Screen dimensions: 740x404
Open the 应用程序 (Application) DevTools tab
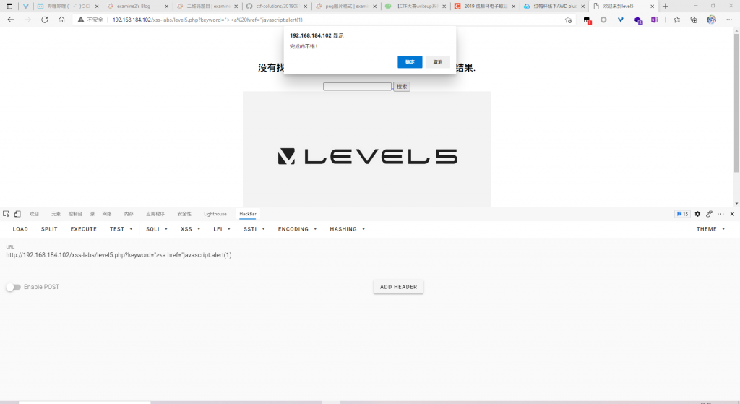tap(155, 214)
